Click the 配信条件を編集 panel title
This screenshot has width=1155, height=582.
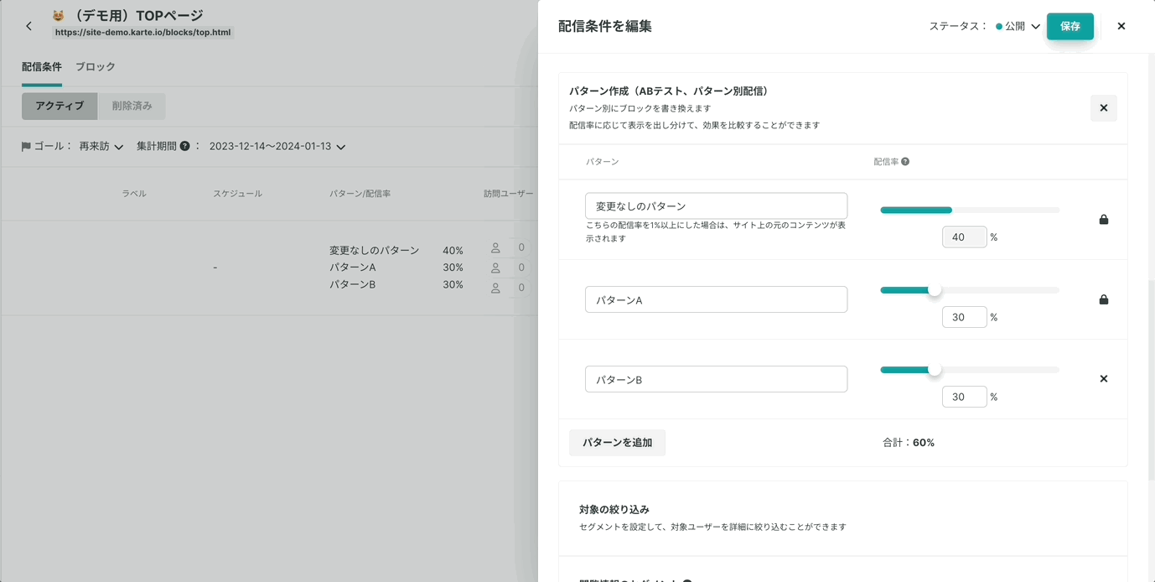coord(605,26)
